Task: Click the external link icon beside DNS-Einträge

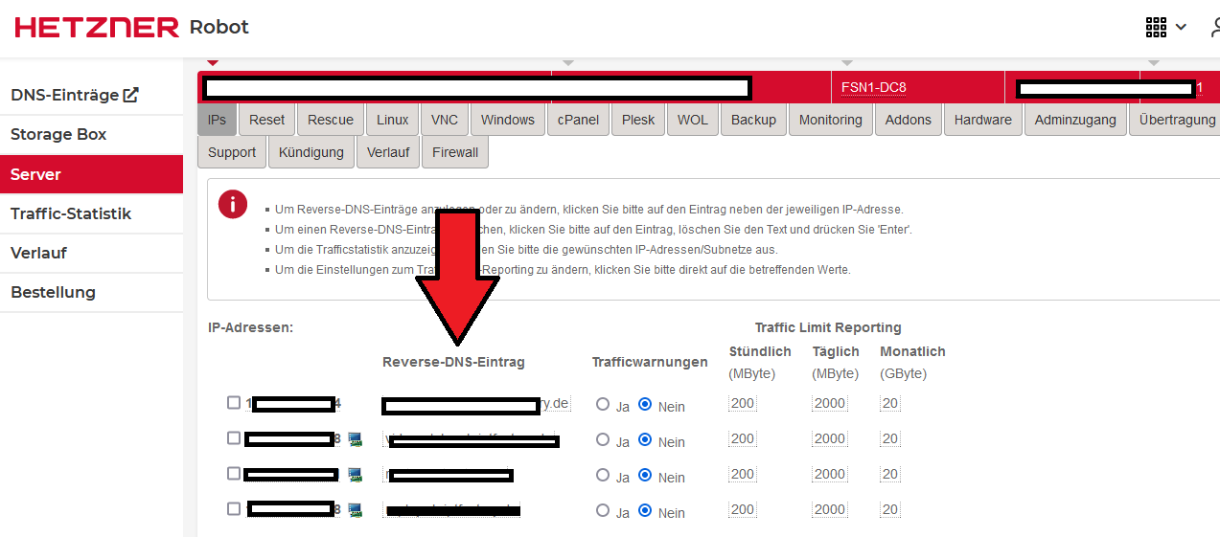Action: pos(131,95)
